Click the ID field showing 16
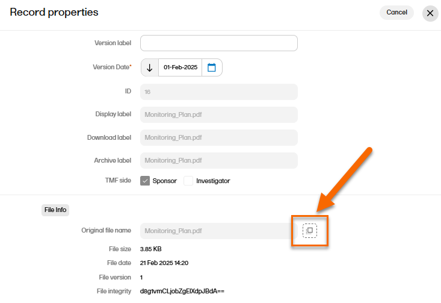Image resolution: width=441 pixels, height=303 pixels. (219, 92)
